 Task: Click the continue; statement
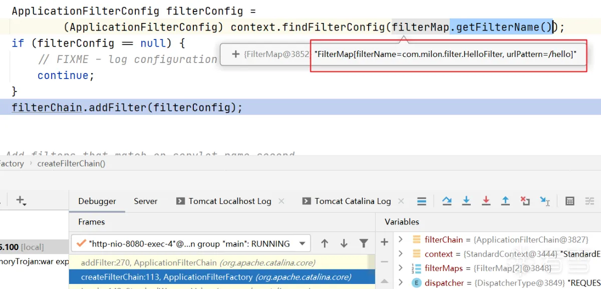tap(66, 75)
